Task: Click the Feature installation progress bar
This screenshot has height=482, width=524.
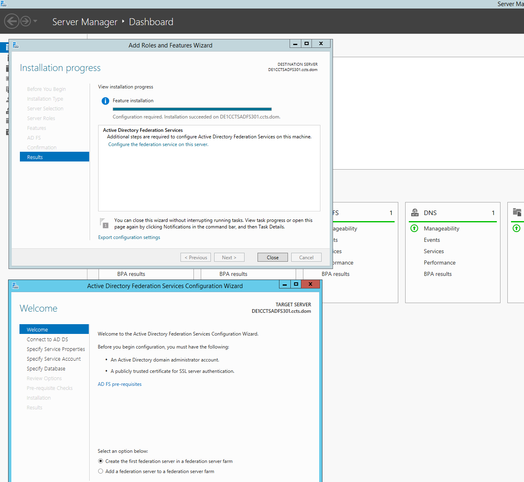Action: click(192, 109)
